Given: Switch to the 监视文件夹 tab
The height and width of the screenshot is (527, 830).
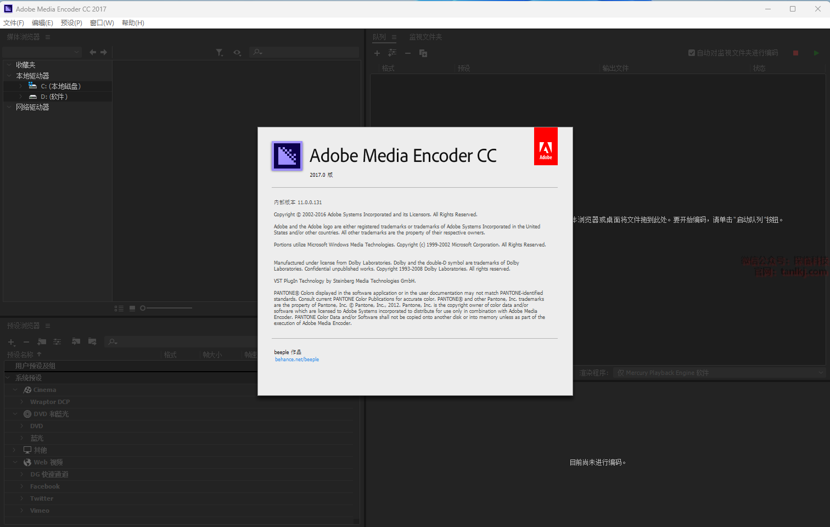Looking at the screenshot, I should [425, 37].
